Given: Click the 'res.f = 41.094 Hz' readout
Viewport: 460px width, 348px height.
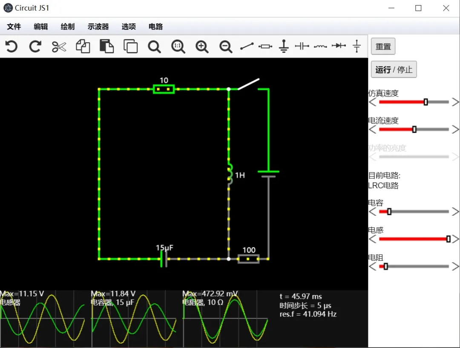Looking at the screenshot, I should [x=308, y=314].
